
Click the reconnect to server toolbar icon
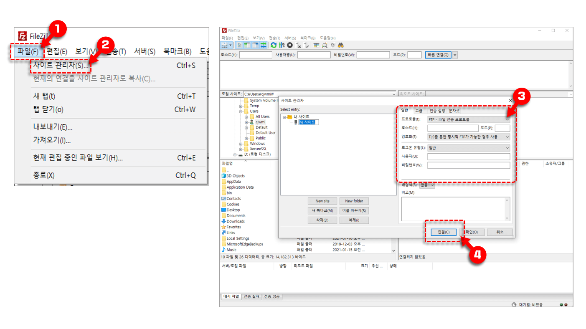pos(306,45)
